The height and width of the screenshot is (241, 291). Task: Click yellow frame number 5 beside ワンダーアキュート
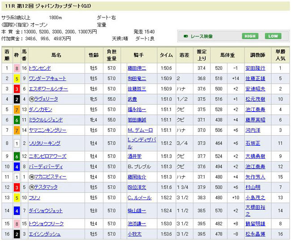pos(17,78)
